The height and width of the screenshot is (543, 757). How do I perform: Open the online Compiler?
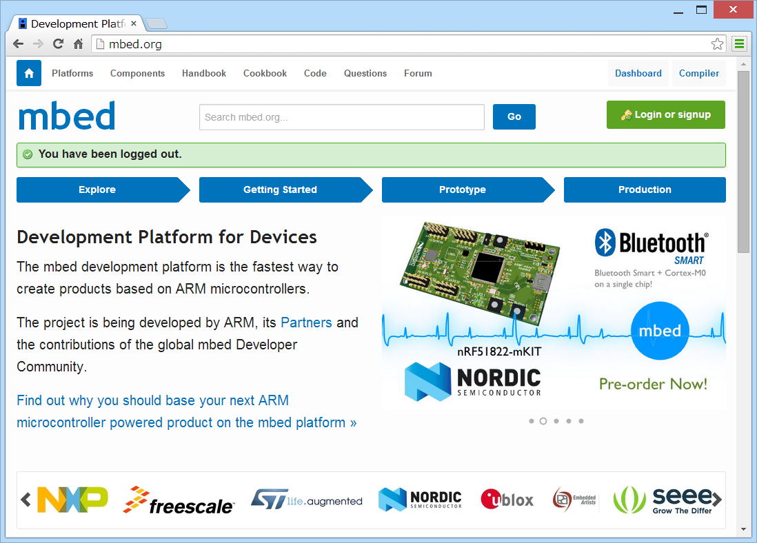698,73
